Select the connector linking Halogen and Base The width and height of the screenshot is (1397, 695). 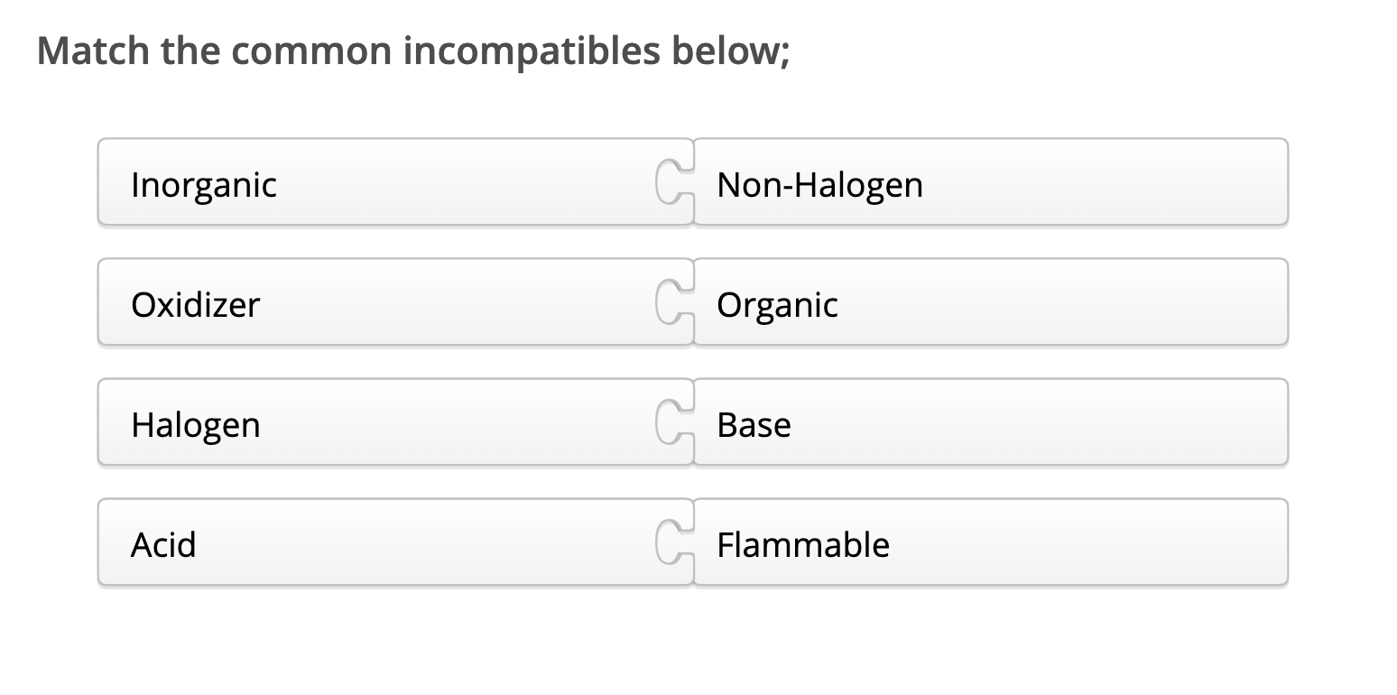tap(671, 422)
